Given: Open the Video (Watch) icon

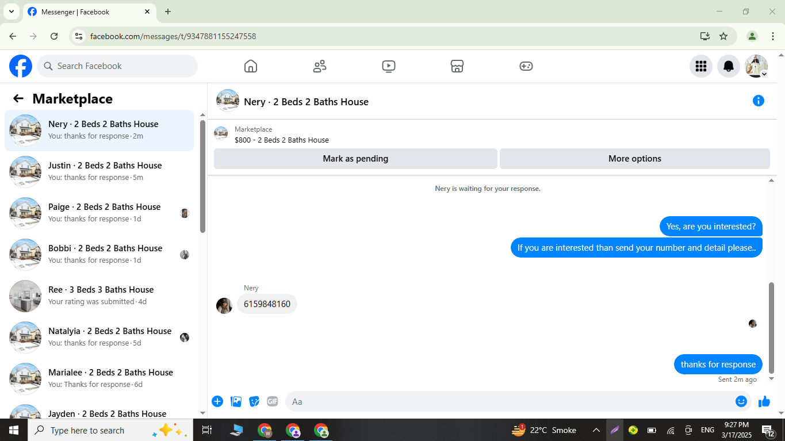Looking at the screenshot, I should click(x=389, y=66).
